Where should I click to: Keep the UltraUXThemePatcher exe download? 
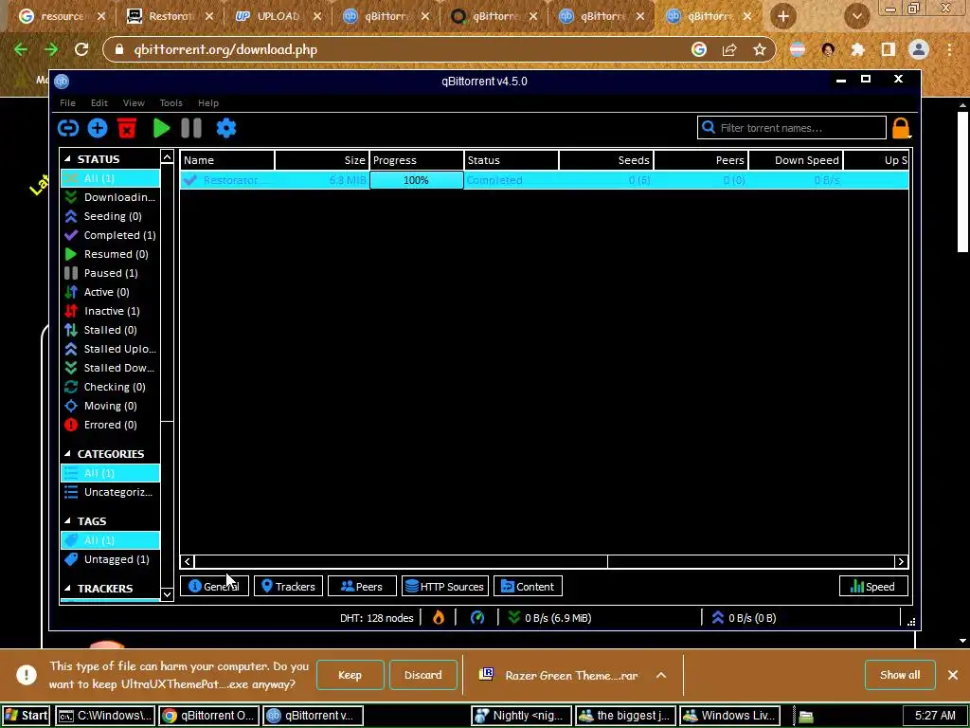coord(350,675)
